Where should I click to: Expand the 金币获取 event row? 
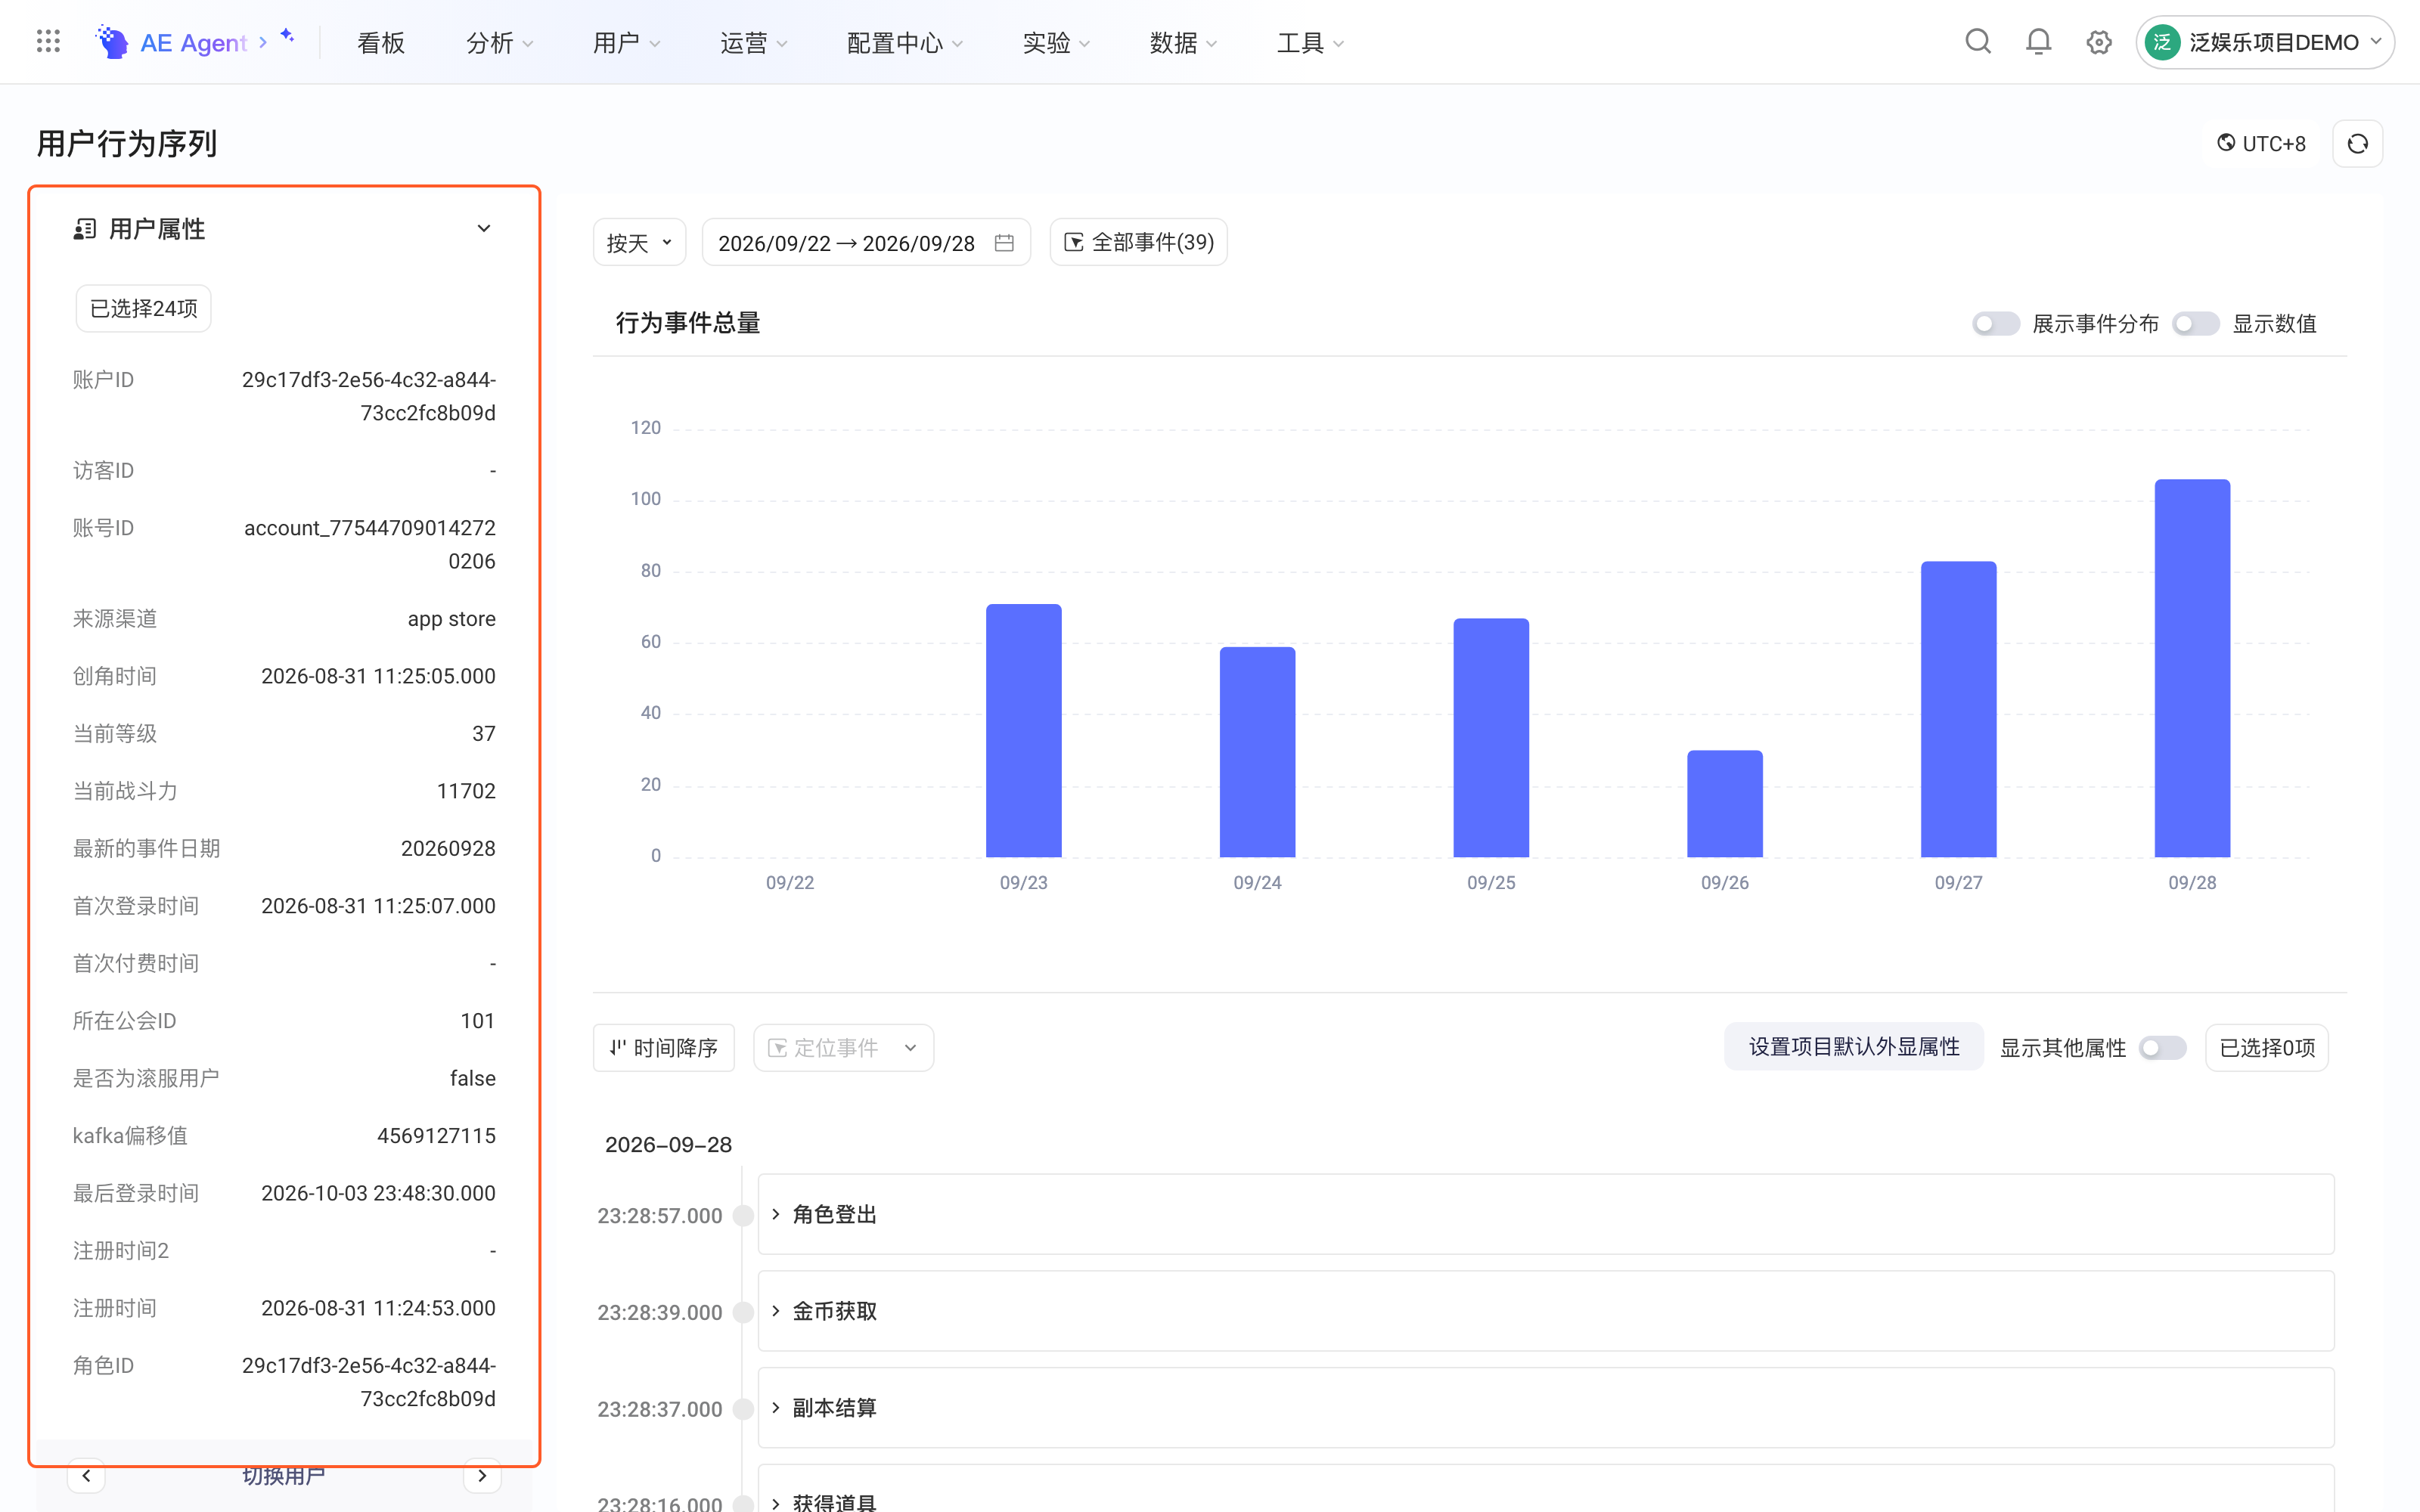pos(1546,1311)
